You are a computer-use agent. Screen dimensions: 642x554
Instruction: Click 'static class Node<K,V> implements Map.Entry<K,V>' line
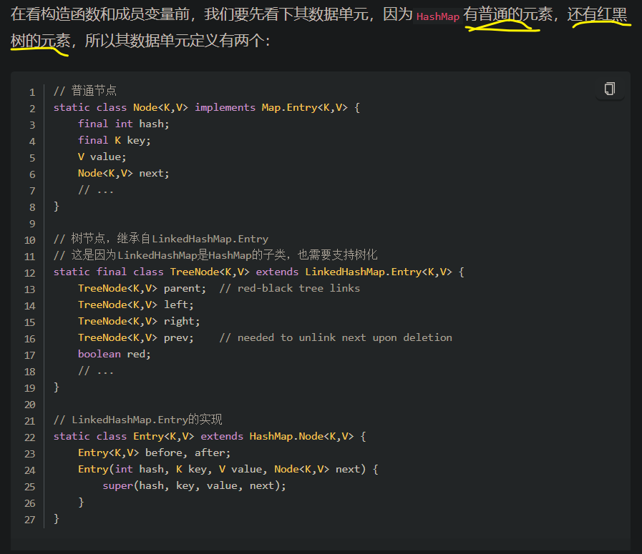(x=207, y=107)
